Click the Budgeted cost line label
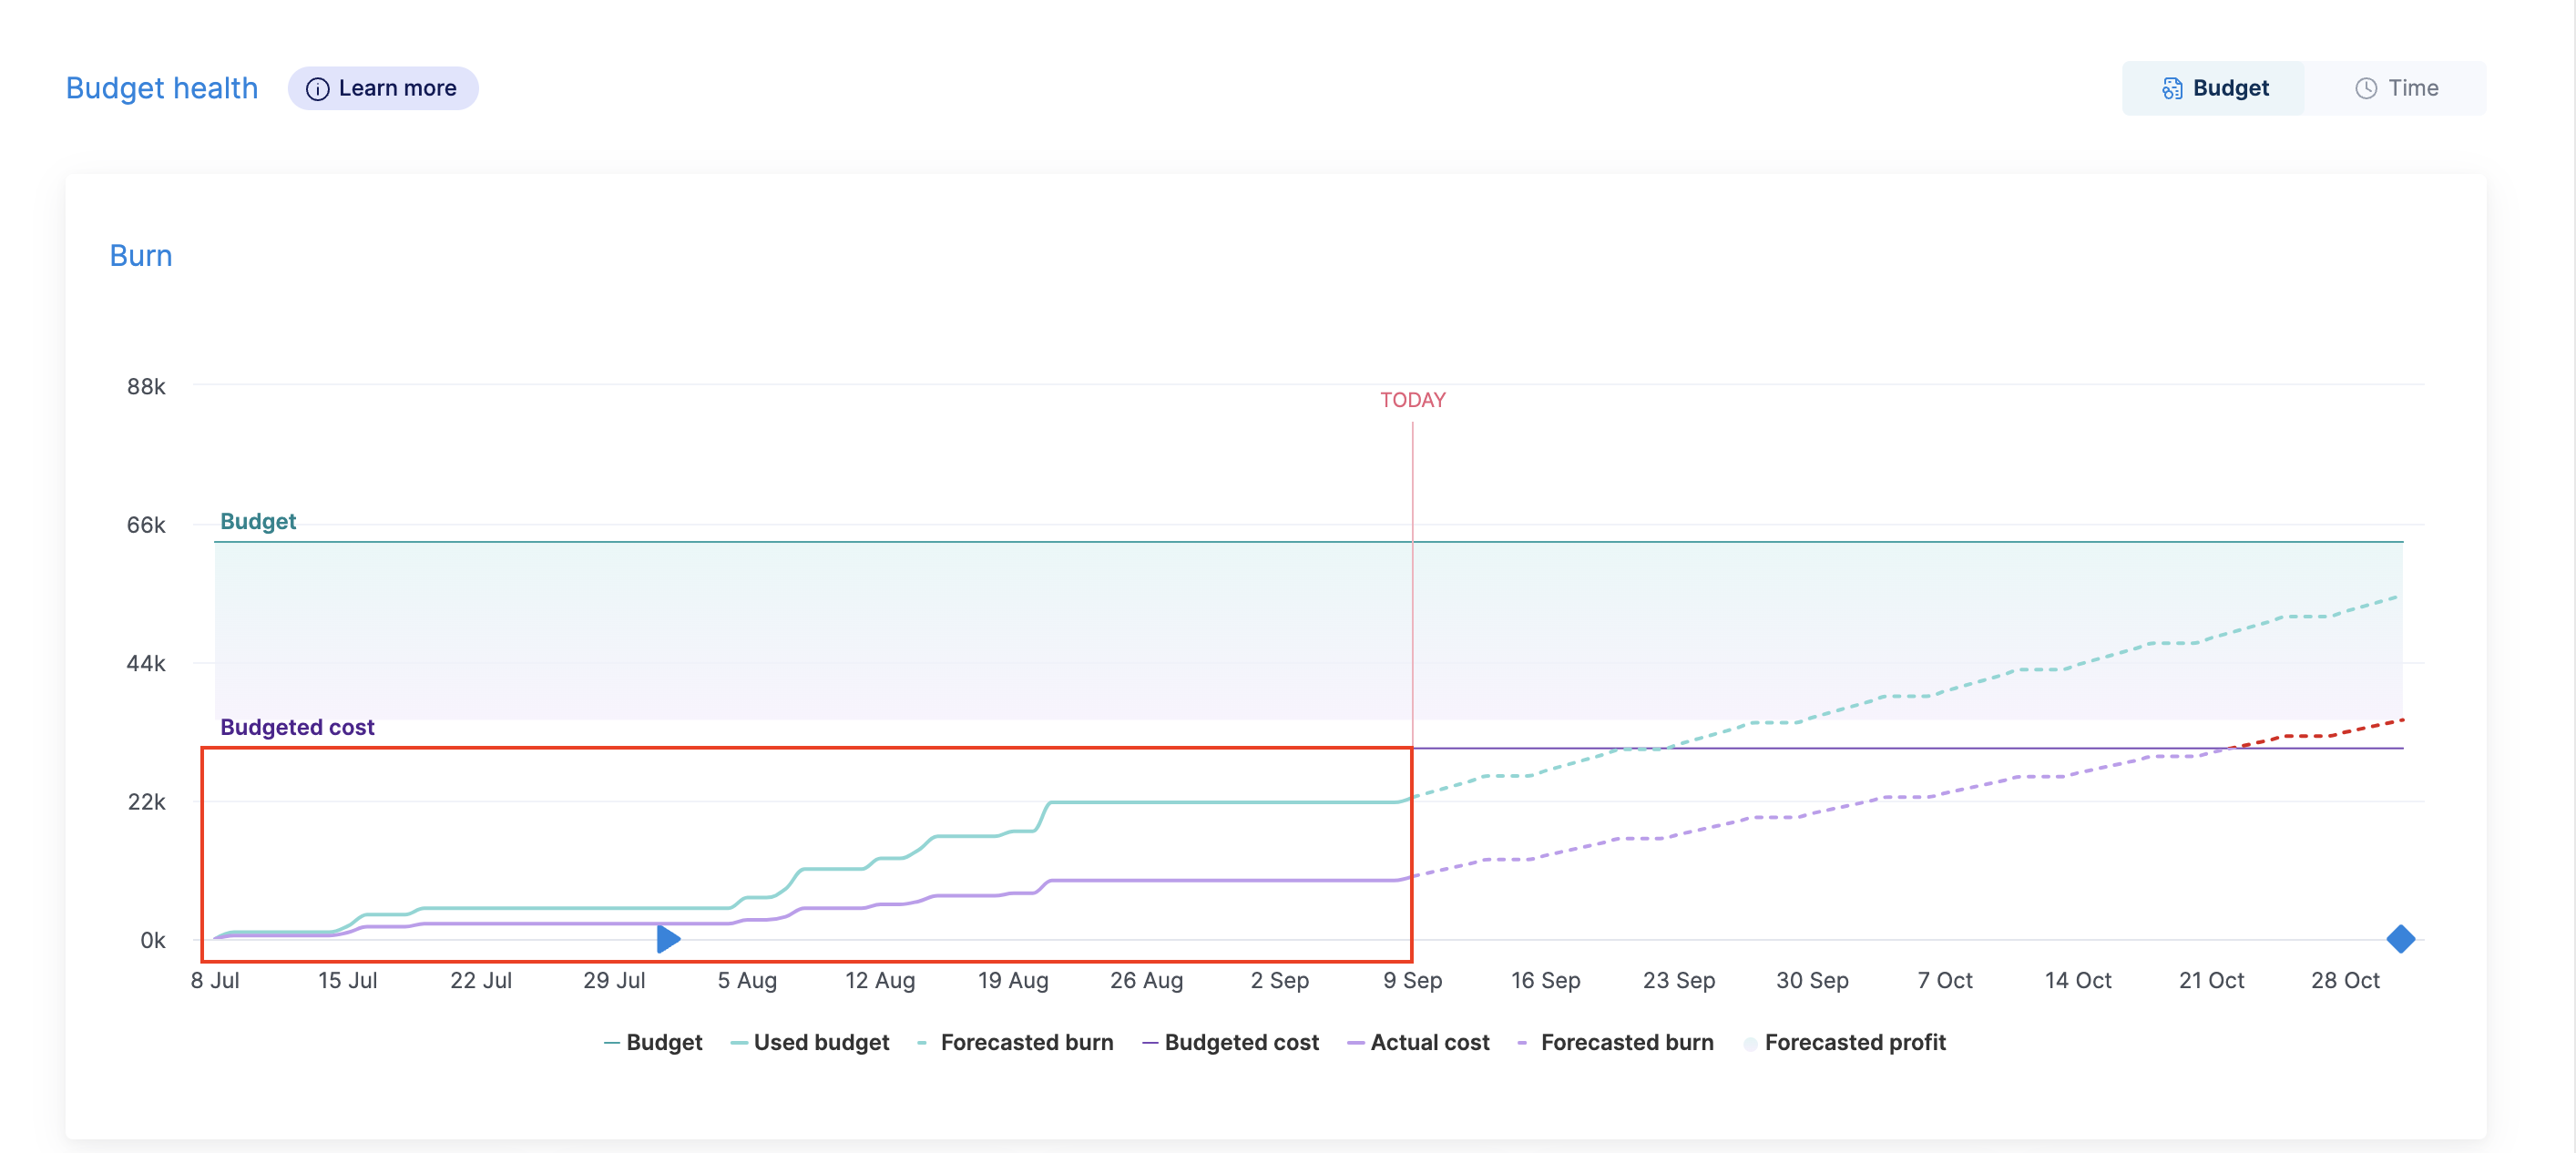The image size is (2576, 1153). click(297, 727)
